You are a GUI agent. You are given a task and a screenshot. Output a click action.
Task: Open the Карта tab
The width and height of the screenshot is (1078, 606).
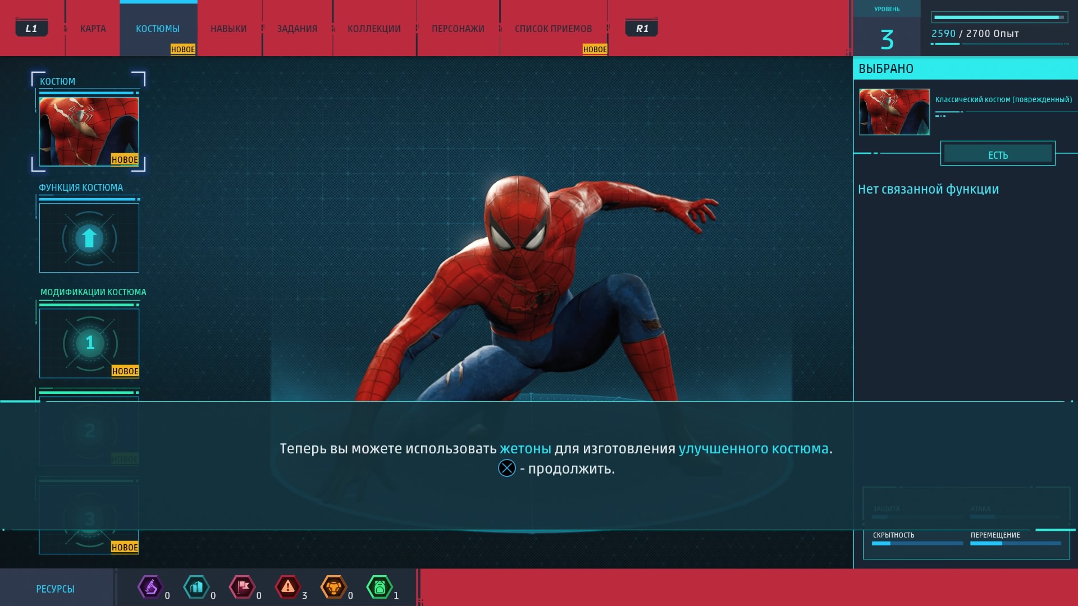point(93,29)
